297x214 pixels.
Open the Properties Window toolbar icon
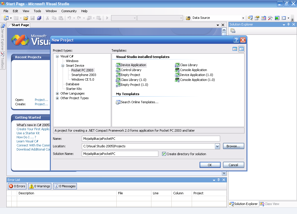point(257,18)
